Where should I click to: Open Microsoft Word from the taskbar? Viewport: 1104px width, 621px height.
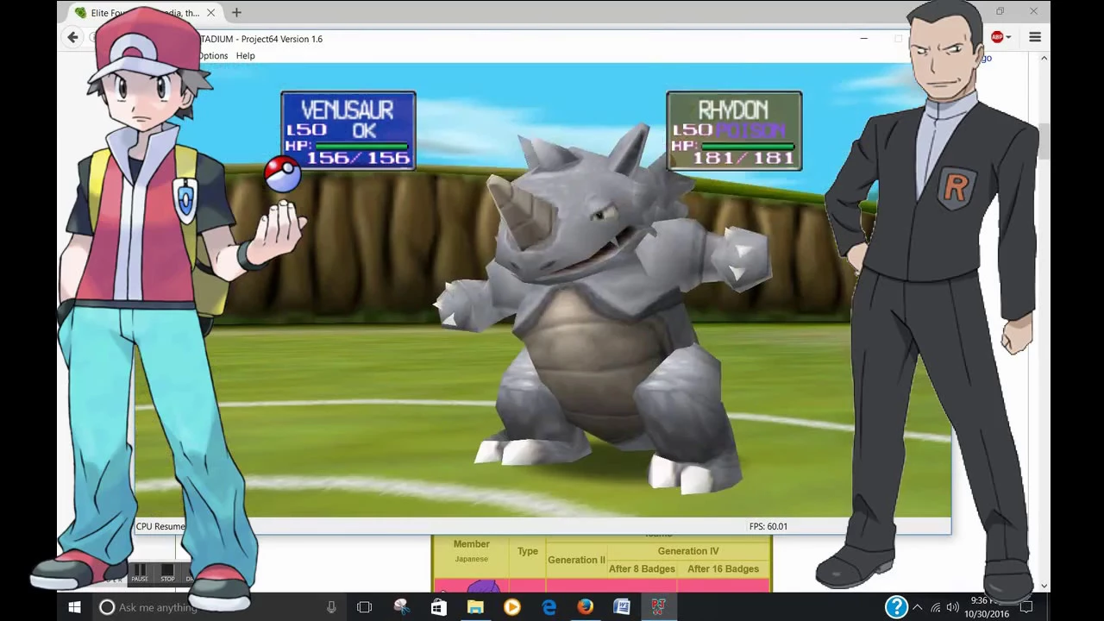click(622, 607)
